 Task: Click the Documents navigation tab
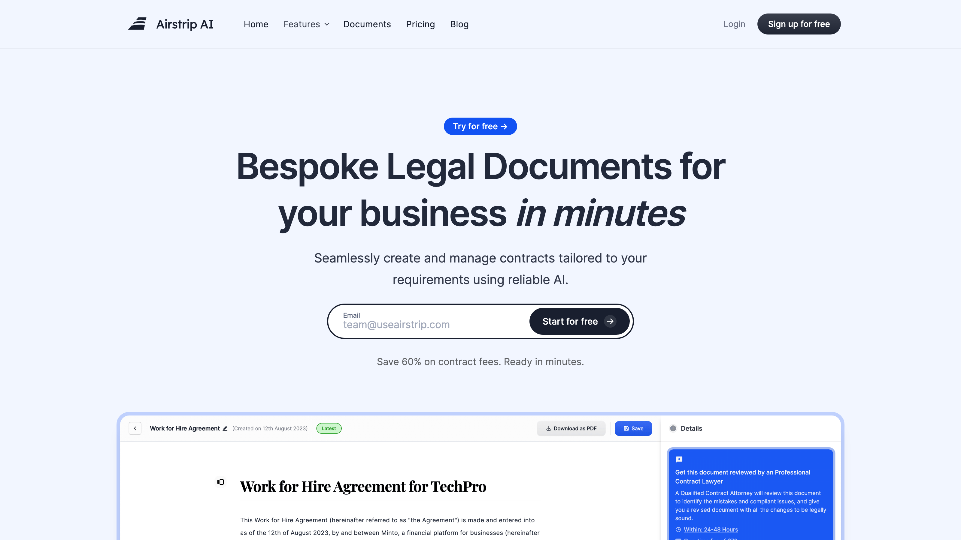tap(367, 24)
